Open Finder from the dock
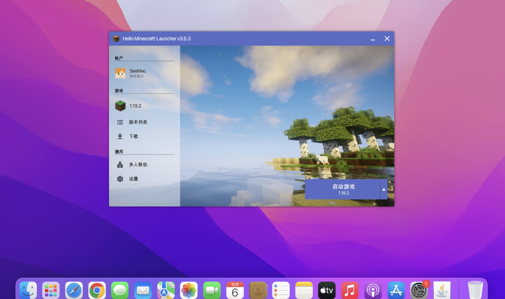Screen dimensions: 505x299 (x=28, y=290)
